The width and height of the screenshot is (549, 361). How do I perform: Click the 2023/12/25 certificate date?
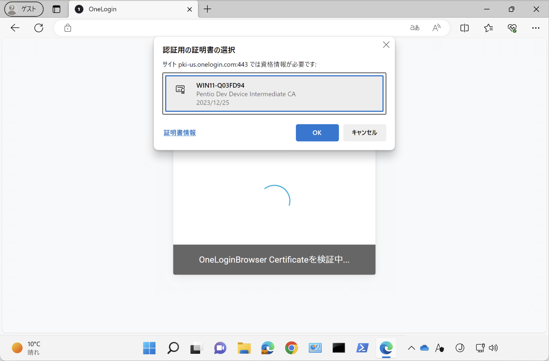pos(213,103)
